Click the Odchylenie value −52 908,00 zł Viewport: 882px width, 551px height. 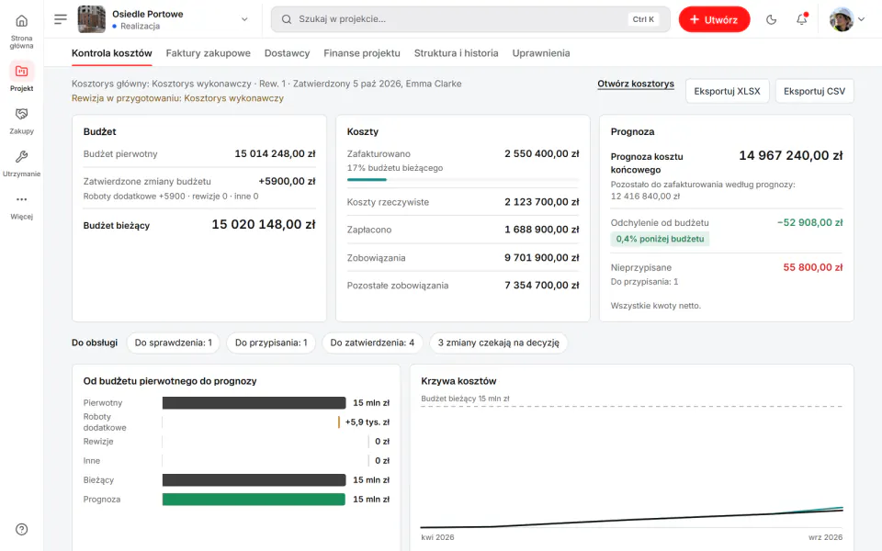click(810, 222)
